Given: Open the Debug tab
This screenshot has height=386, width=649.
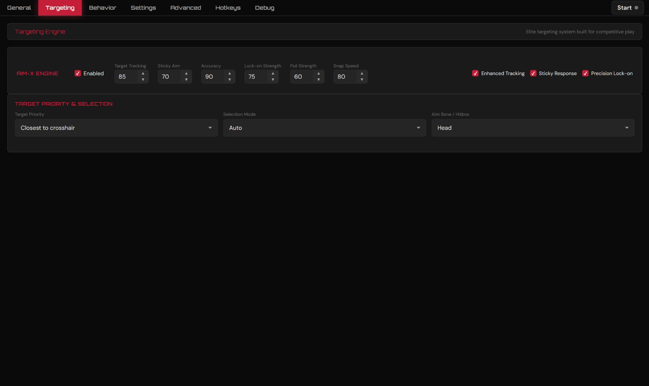Looking at the screenshot, I should [x=265, y=8].
